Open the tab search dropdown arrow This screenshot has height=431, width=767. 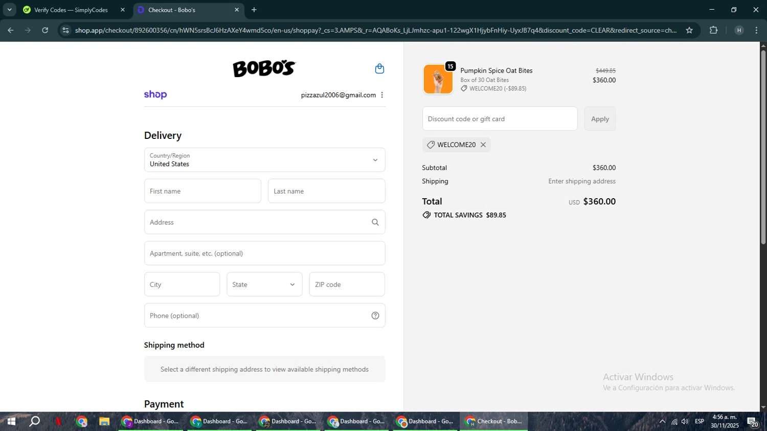click(9, 10)
